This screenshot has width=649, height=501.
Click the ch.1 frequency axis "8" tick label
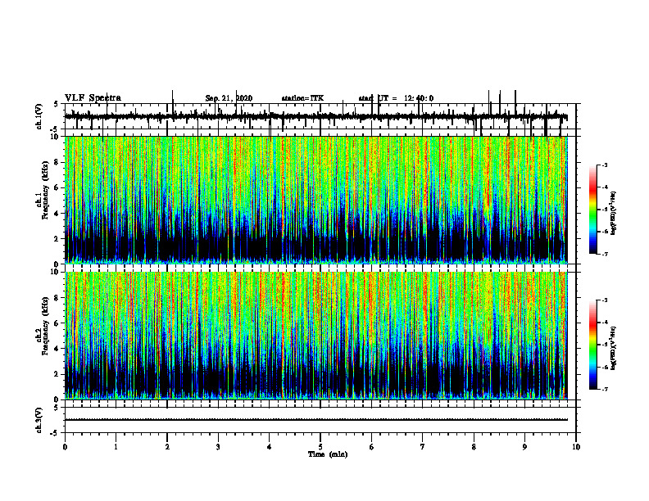tap(57, 162)
